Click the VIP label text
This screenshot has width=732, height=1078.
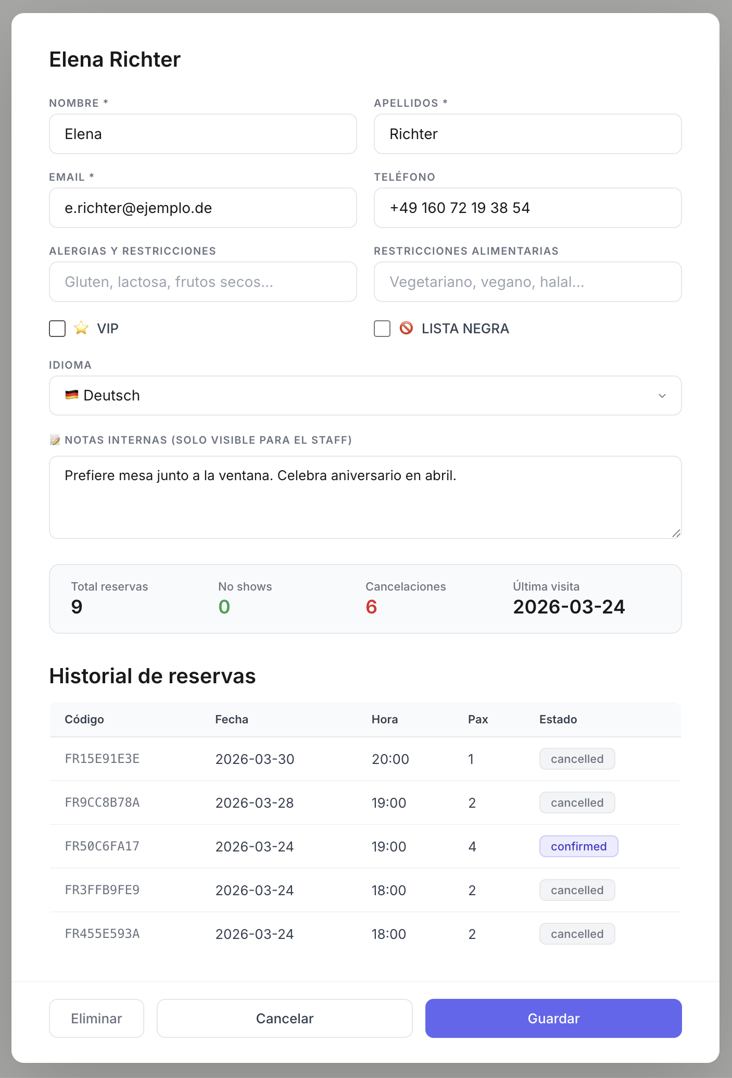(108, 329)
